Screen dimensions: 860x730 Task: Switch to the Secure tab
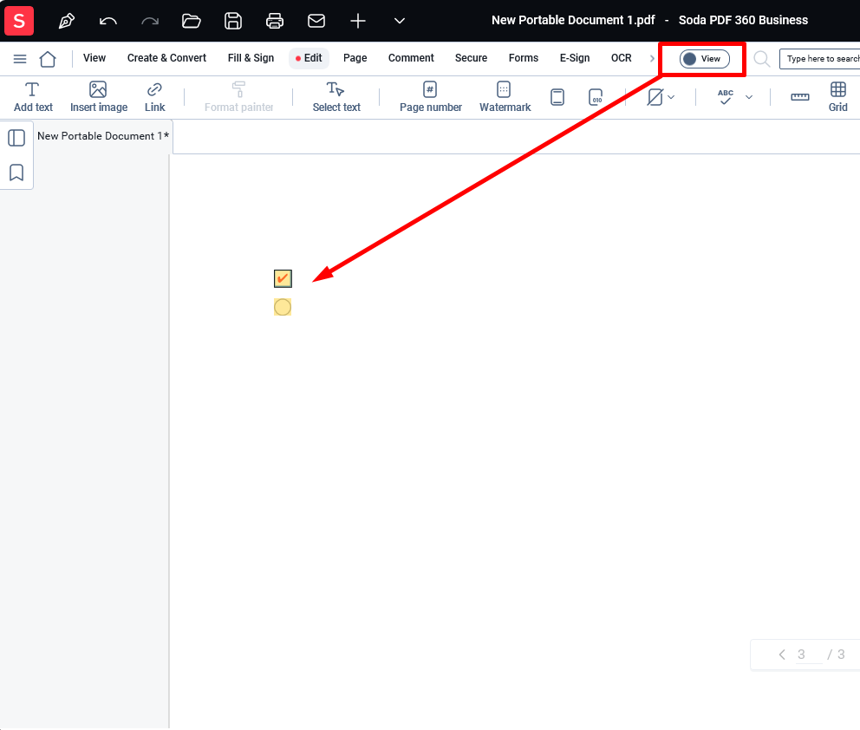point(471,58)
